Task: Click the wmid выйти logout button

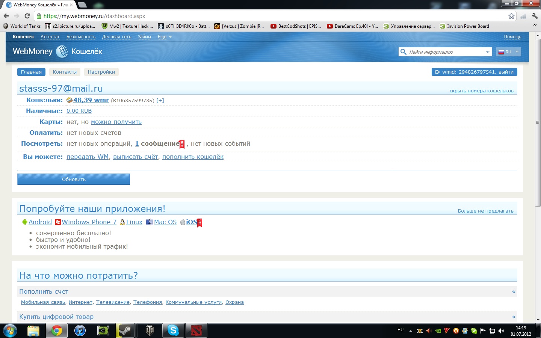Action: tap(475, 72)
